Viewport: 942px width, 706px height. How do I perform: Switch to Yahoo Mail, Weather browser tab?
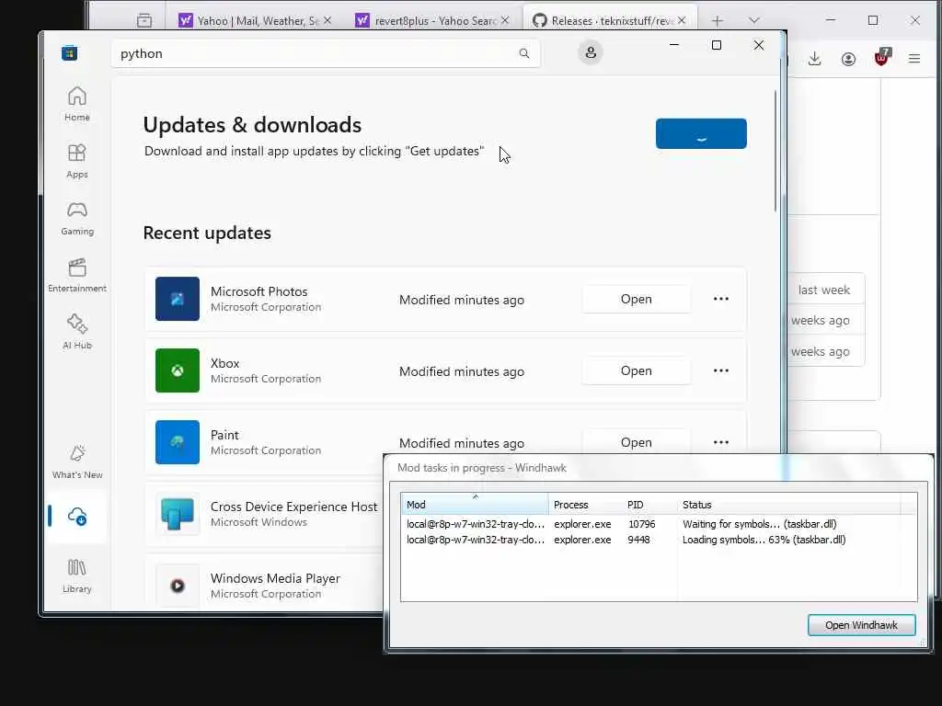click(258, 21)
